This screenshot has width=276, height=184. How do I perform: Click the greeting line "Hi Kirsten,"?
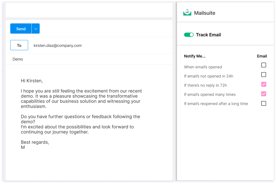tap(32, 81)
